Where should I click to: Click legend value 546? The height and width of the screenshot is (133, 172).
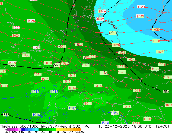tap(49, 132)
